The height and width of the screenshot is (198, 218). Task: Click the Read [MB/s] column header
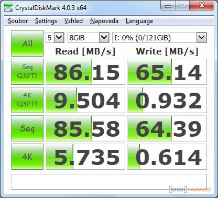pos(85,51)
